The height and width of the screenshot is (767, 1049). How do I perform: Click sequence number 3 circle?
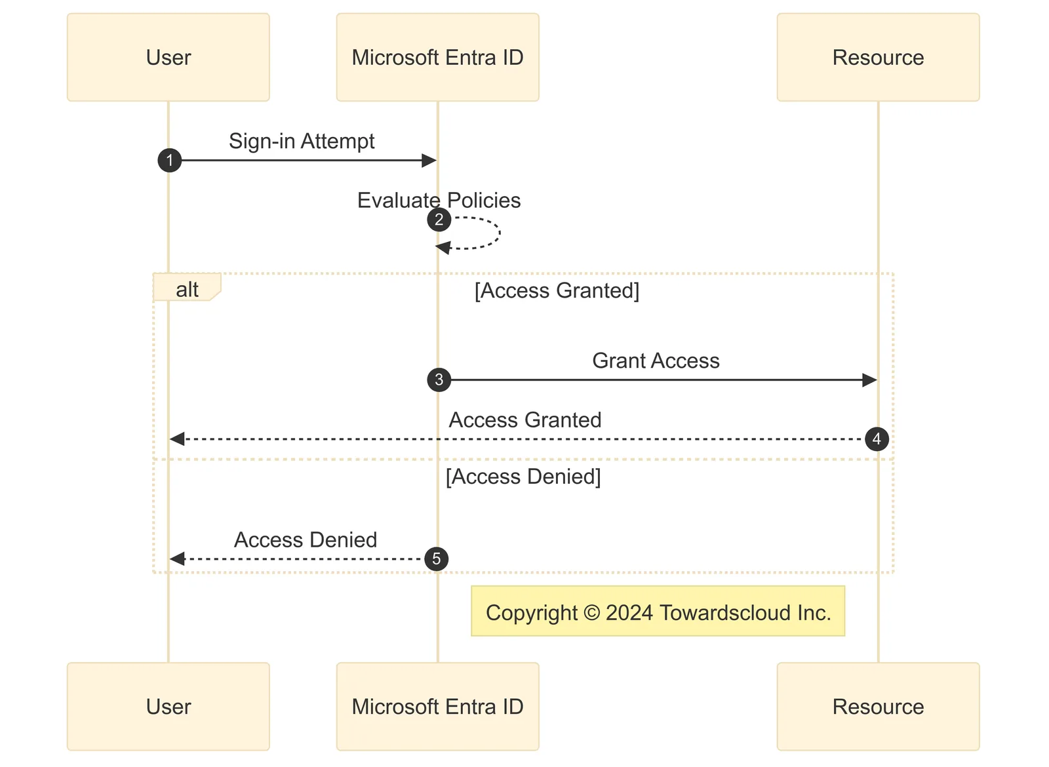439,380
